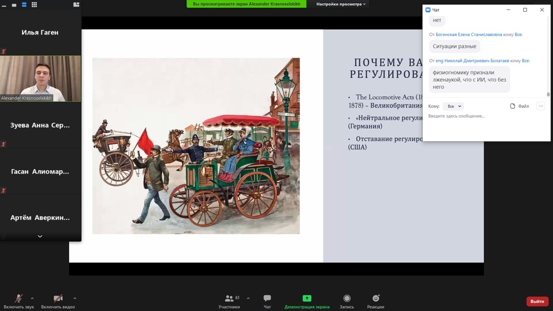Close the Чат window
The image size is (553, 311).
click(542, 10)
